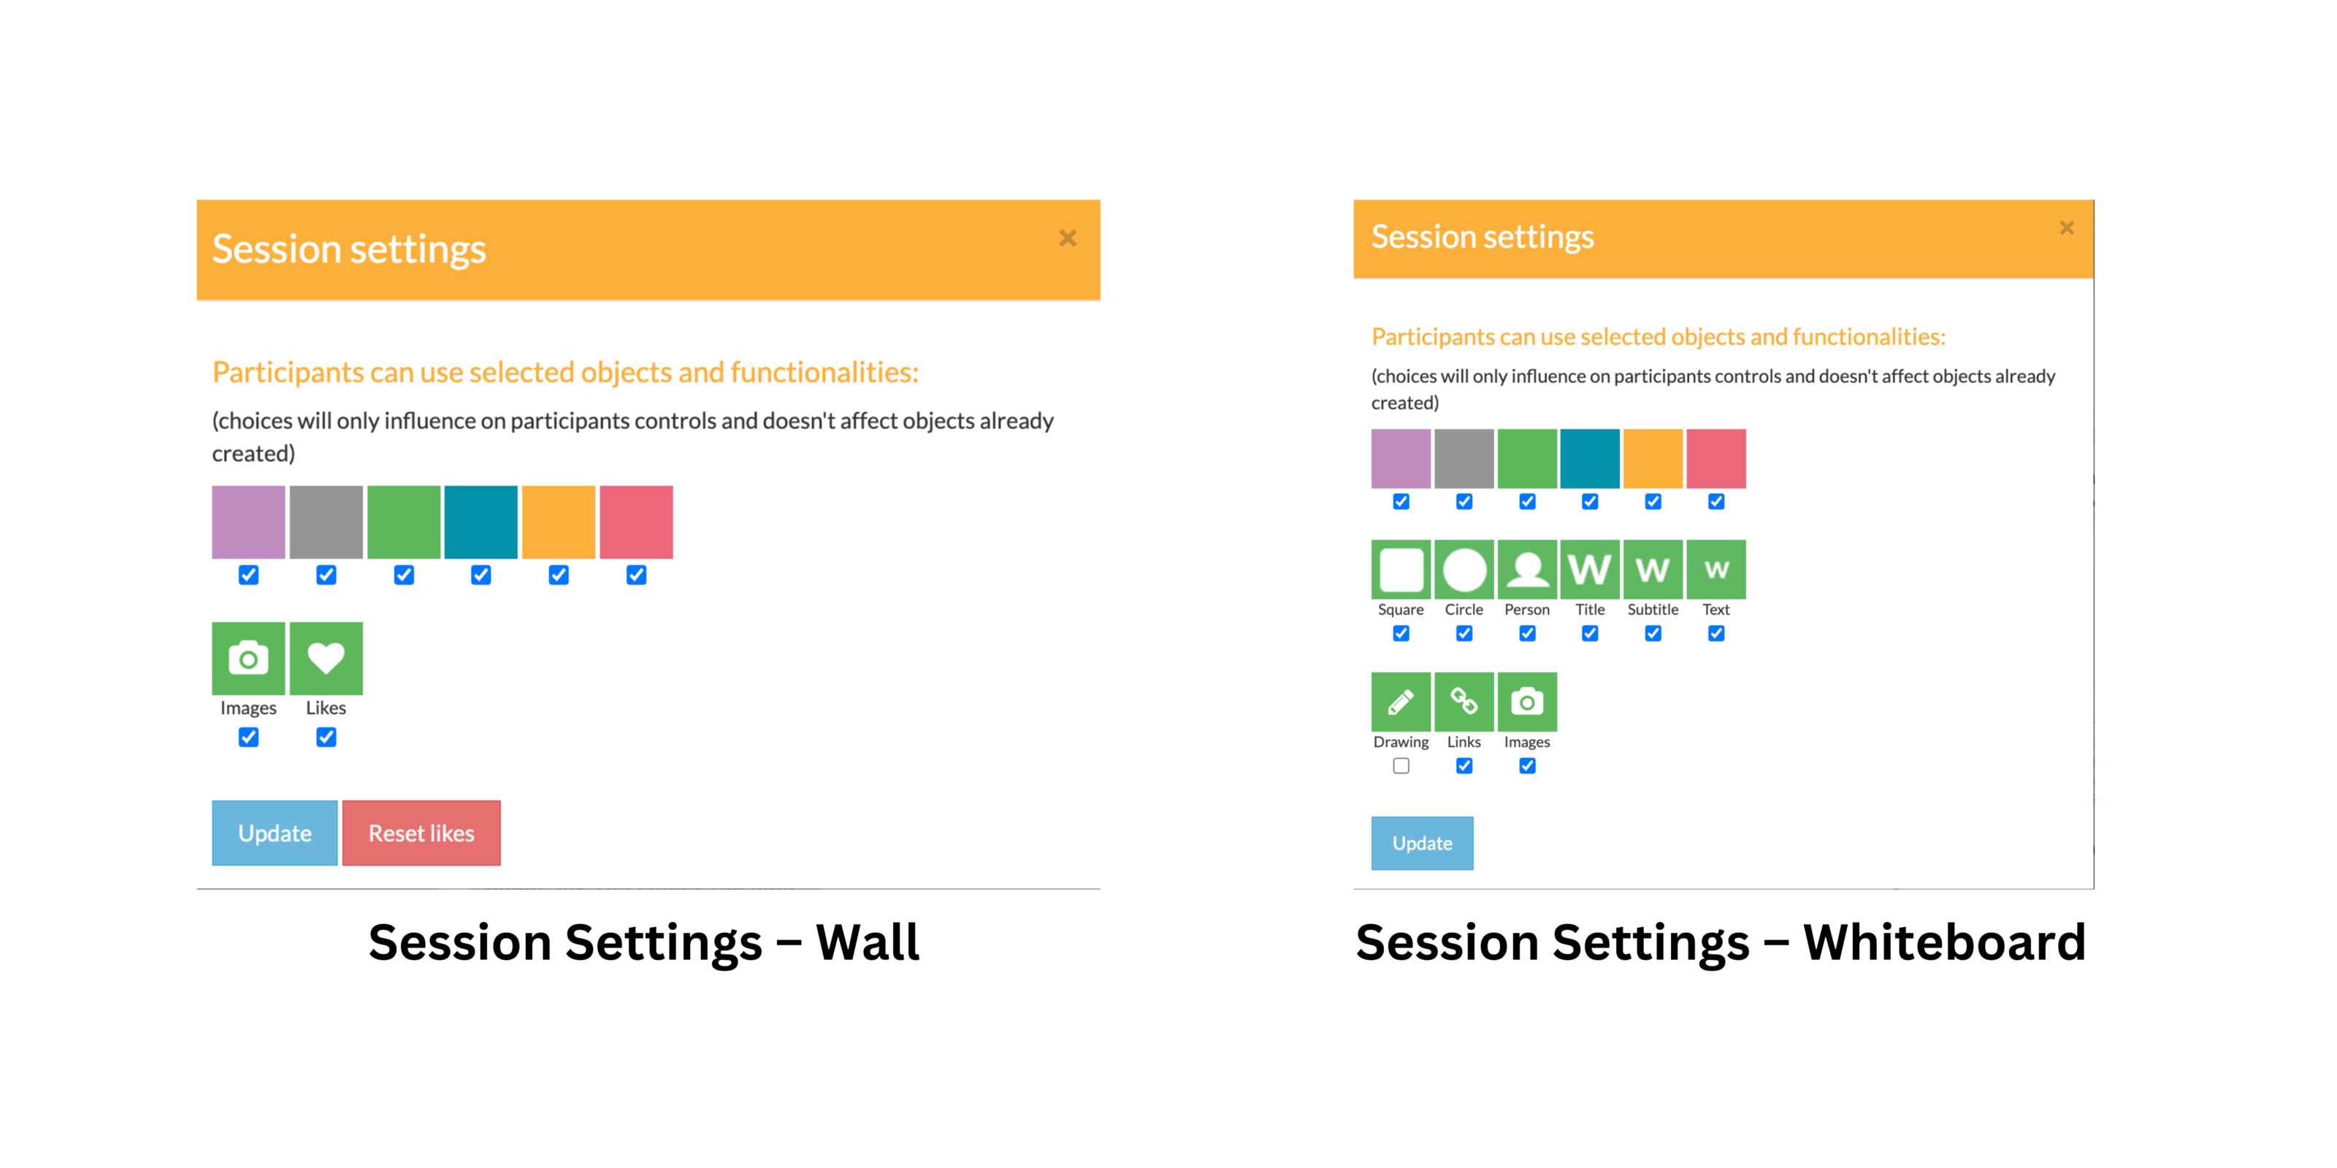Image resolution: width=2337 pixels, height=1168 pixels.
Task: Click the Likes heart icon
Action: [326, 658]
